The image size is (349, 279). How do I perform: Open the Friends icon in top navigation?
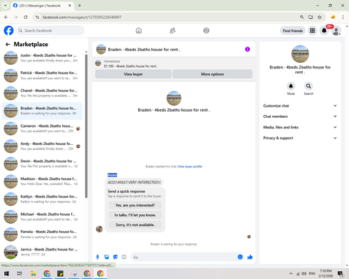point(172,31)
